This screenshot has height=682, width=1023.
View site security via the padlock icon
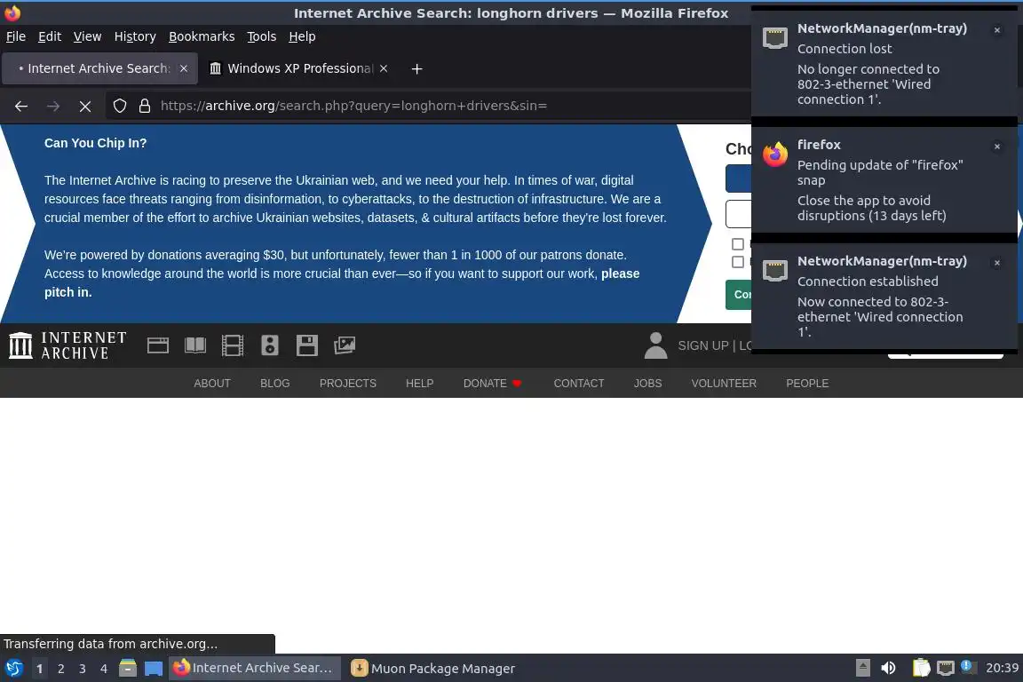[145, 106]
